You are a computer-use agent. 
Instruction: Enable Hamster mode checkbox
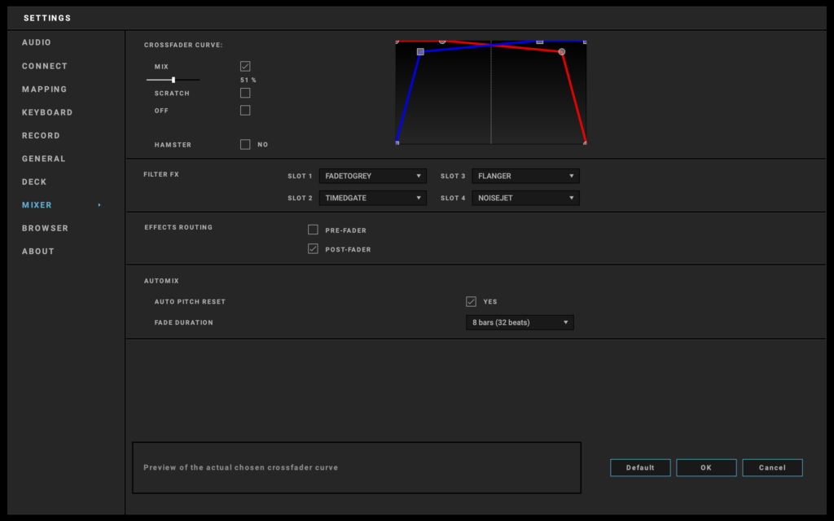[x=245, y=144]
